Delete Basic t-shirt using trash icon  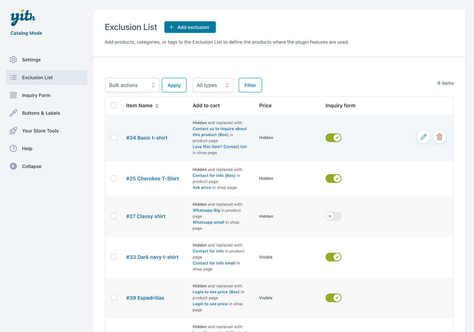439,137
